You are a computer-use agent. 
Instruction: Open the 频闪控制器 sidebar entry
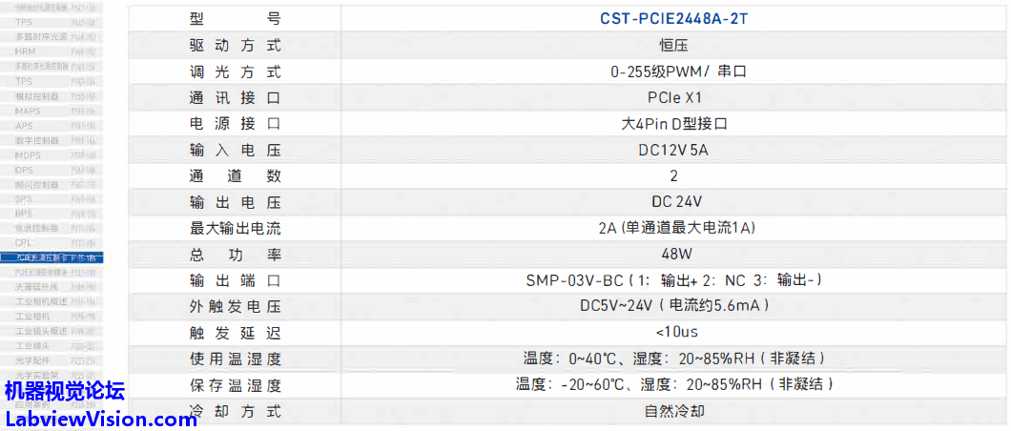(x=37, y=185)
